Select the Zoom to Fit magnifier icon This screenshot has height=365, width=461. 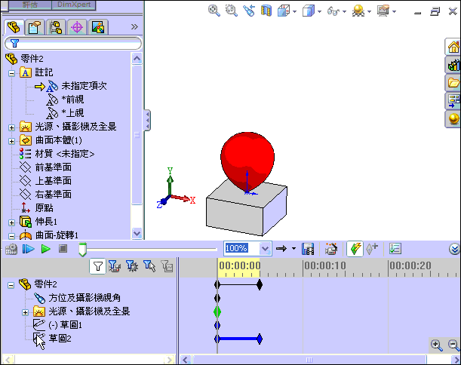tap(214, 11)
